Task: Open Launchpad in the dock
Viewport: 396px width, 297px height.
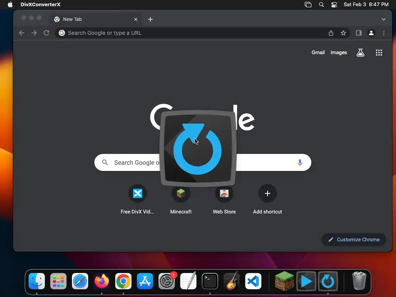Action: tap(58, 281)
